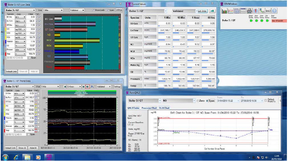
Task: Open Internet Explorer from taskbar
Action: (x=16, y=157)
